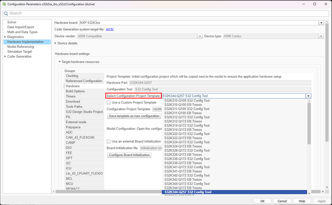Expand the Device details section
Image resolution: width=332 pixels, height=205 pixels.
point(55,43)
